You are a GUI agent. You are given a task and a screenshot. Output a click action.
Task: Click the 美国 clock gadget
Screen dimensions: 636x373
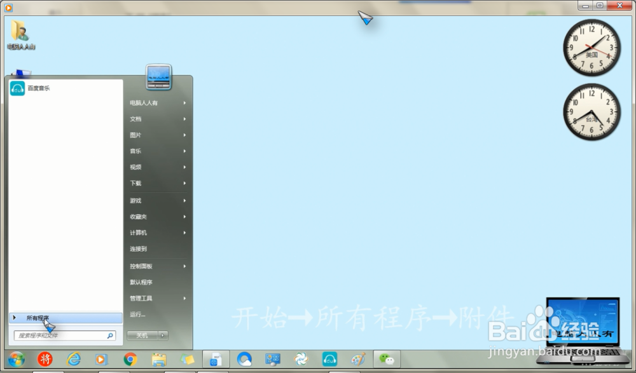point(591,48)
